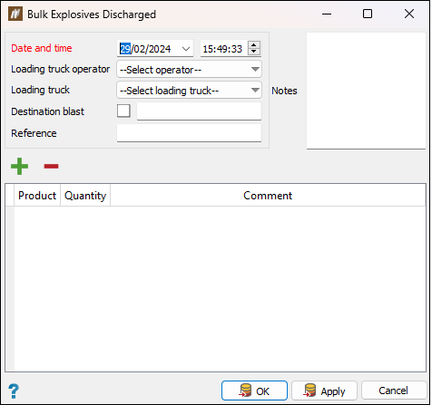Click the Destination blast text field

[x=199, y=111]
